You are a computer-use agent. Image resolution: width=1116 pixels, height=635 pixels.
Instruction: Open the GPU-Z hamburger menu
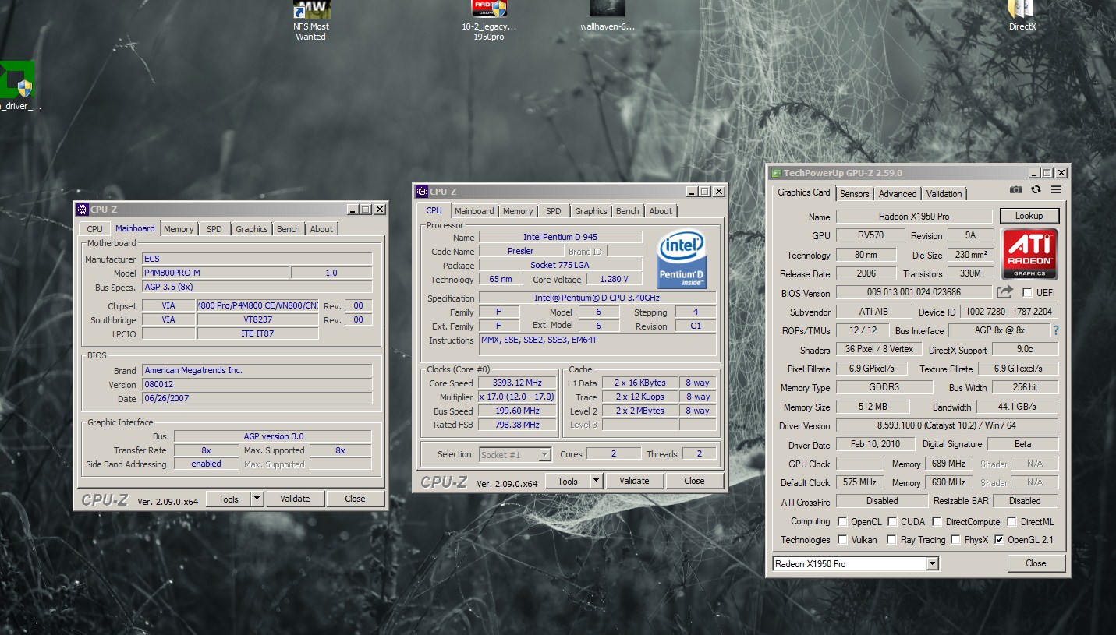[x=1056, y=189]
